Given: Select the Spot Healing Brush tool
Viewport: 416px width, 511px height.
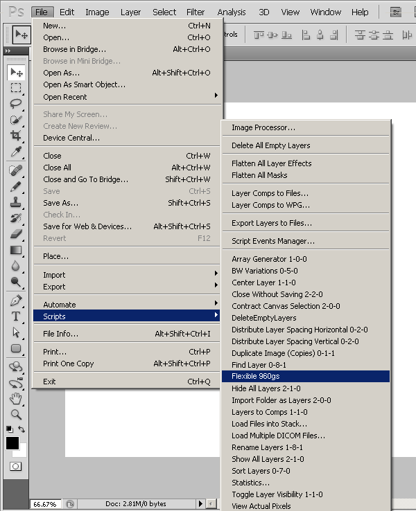Looking at the screenshot, I should coord(16,170).
